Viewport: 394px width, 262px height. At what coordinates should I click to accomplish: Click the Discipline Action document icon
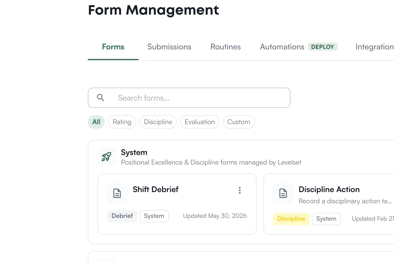(x=283, y=193)
